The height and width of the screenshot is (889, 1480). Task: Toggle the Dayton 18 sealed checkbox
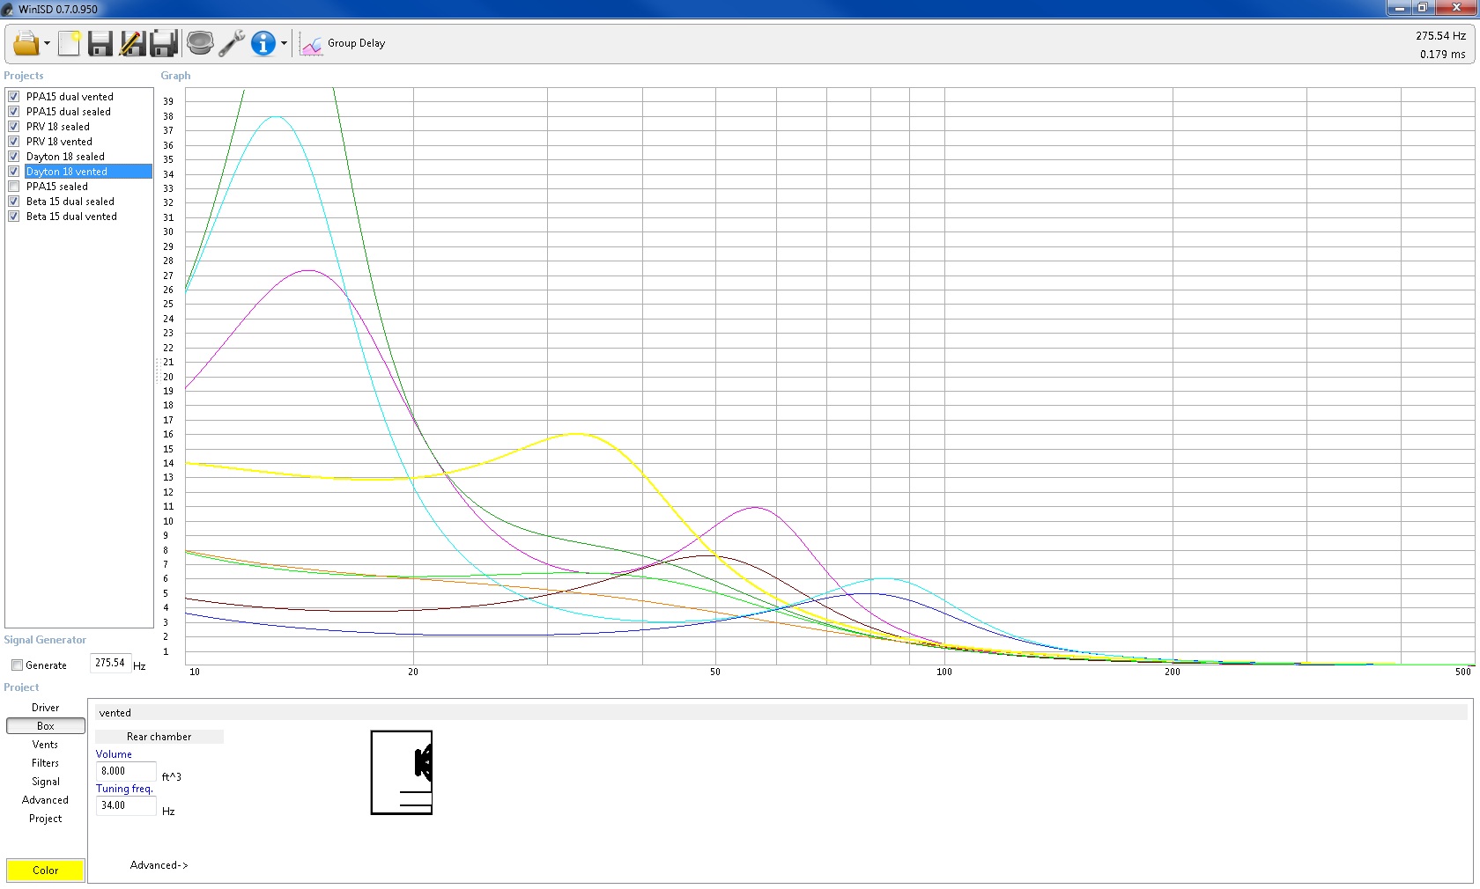14,157
